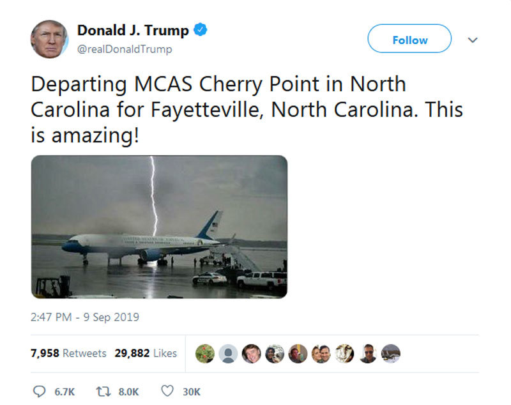This screenshot has height=405, width=511.
Task: Click the smiling gray-haired man liker avatar
Action: coord(251,353)
